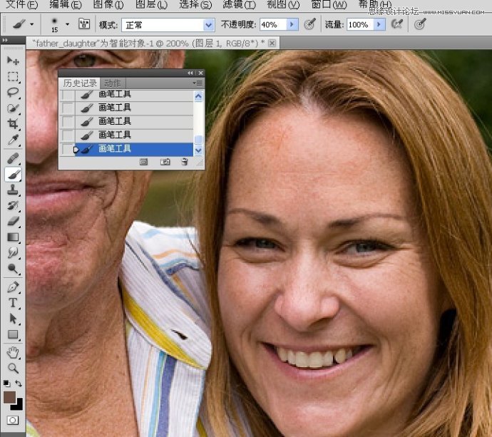The image size is (492, 437).
Task: Swap foreground and background colors
Action: tap(19, 384)
